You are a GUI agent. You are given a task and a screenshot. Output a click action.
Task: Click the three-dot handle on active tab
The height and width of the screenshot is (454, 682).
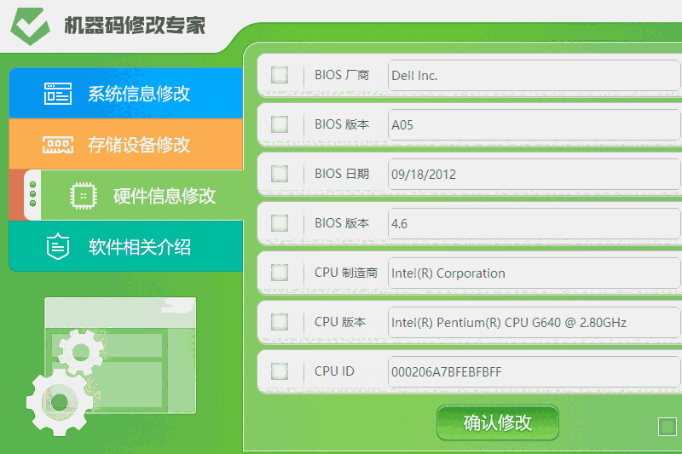click(x=32, y=194)
